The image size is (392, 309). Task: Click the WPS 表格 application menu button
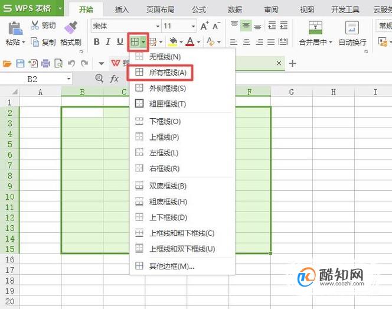point(32,8)
